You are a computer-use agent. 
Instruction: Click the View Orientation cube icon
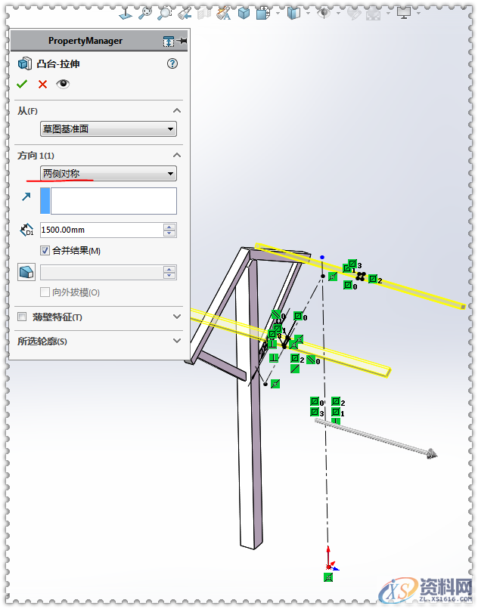[x=244, y=13]
